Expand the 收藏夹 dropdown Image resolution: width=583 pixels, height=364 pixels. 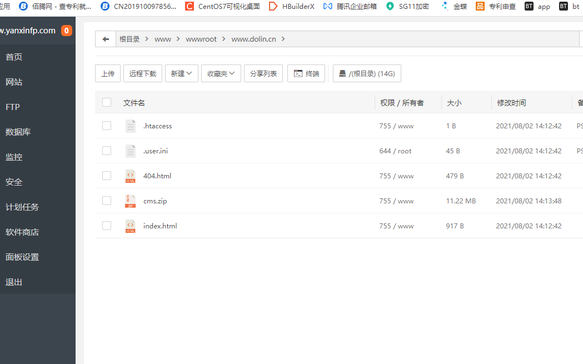221,73
